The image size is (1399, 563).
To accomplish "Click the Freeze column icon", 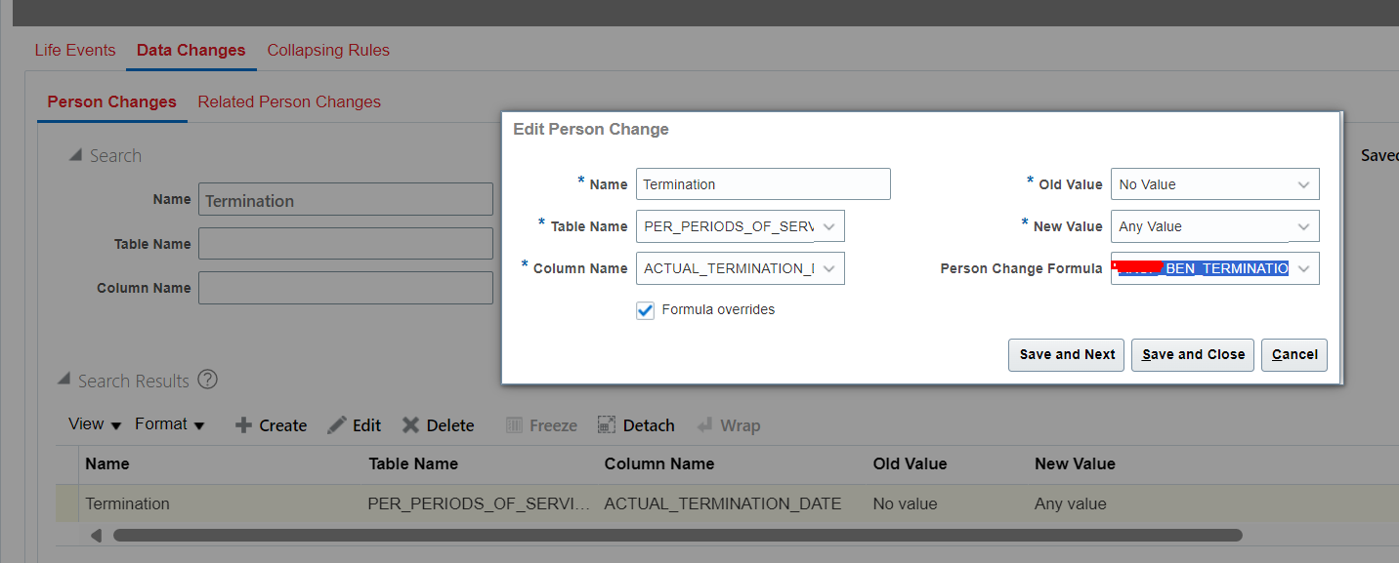I will point(515,425).
